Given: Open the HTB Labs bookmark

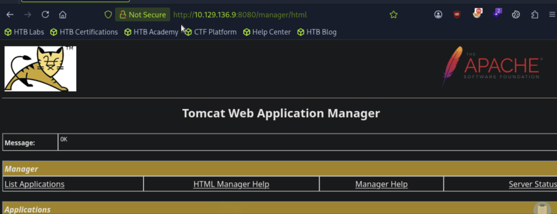Looking at the screenshot, I should coord(24,32).
